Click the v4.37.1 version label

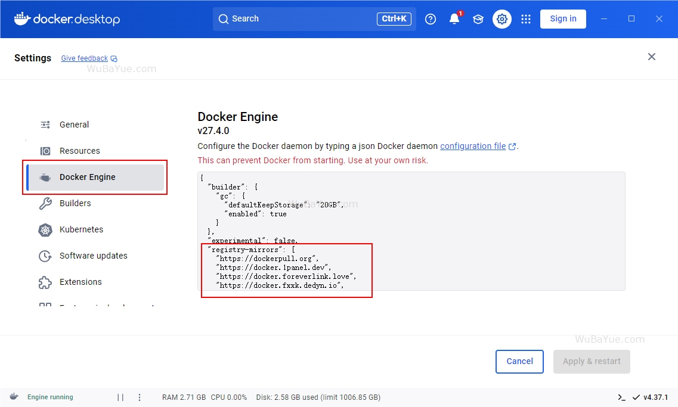pyautogui.click(x=655, y=397)
